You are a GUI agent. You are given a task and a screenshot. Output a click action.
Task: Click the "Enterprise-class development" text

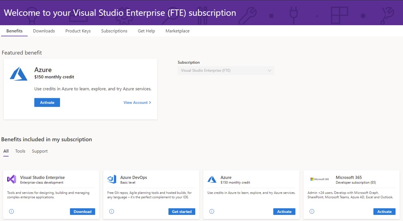(x=42, y=182)
